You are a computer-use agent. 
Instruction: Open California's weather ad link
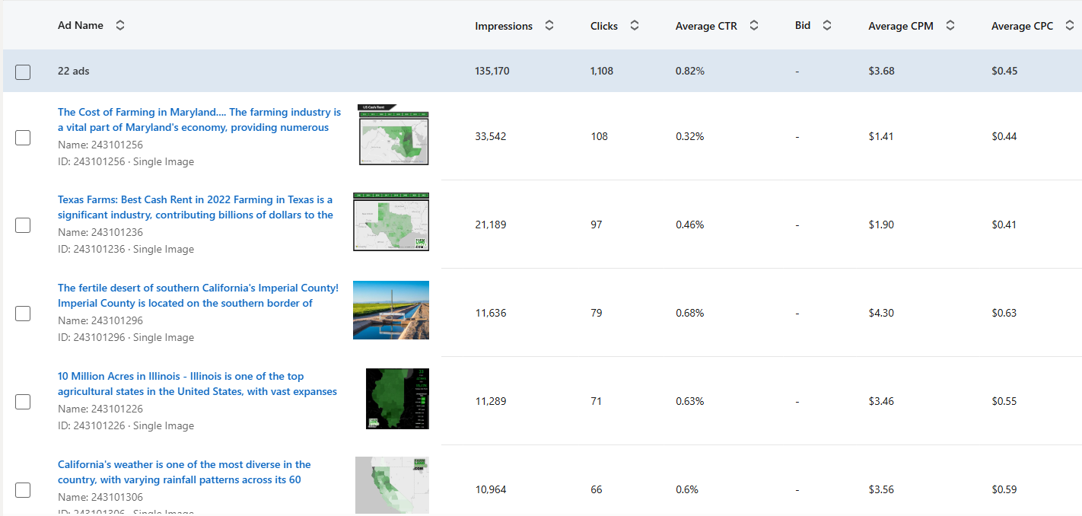(184, 472)
